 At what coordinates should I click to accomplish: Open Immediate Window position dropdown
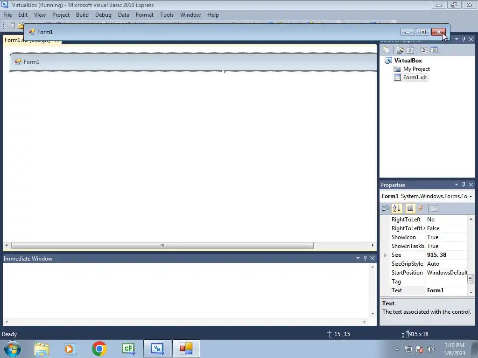pyautogui.click(x=358, y=258)
